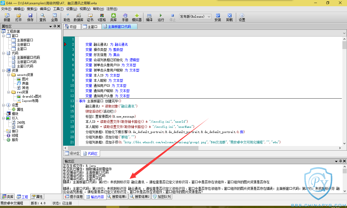Click the code editor horizontal scrollbar
Viewport: 347px width, 208px height.
pos(203,148)
